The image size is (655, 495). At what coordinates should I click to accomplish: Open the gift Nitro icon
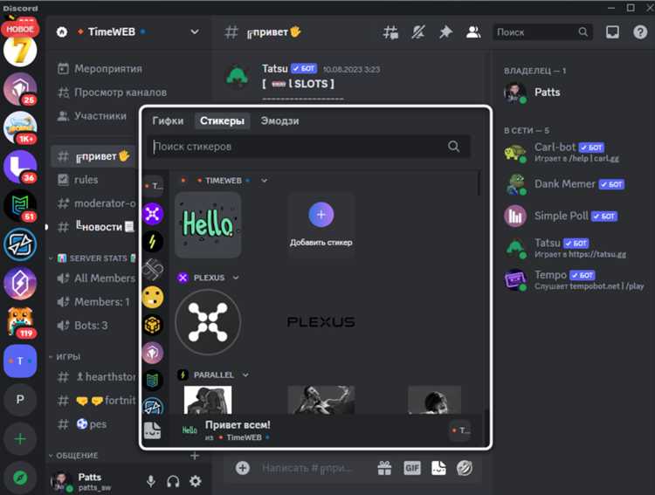(384, 468)
